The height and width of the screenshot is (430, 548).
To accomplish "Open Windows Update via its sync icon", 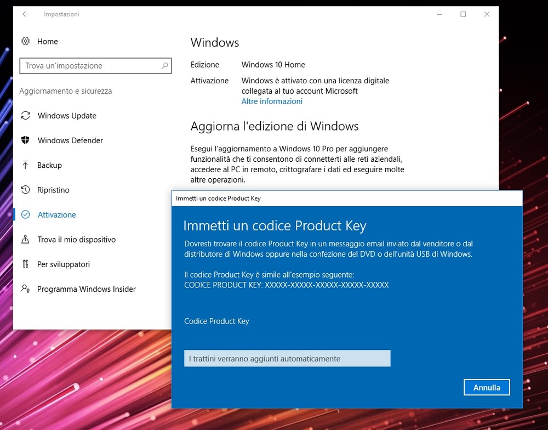I will pyautogui.click(x=25, y=116).
